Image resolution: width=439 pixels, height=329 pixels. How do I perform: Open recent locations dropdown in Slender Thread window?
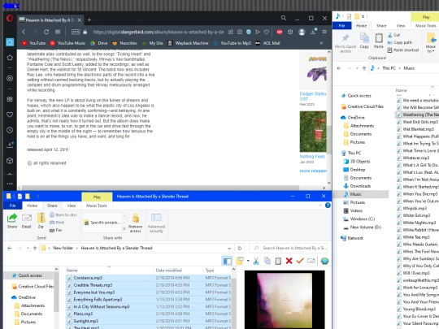28,248
